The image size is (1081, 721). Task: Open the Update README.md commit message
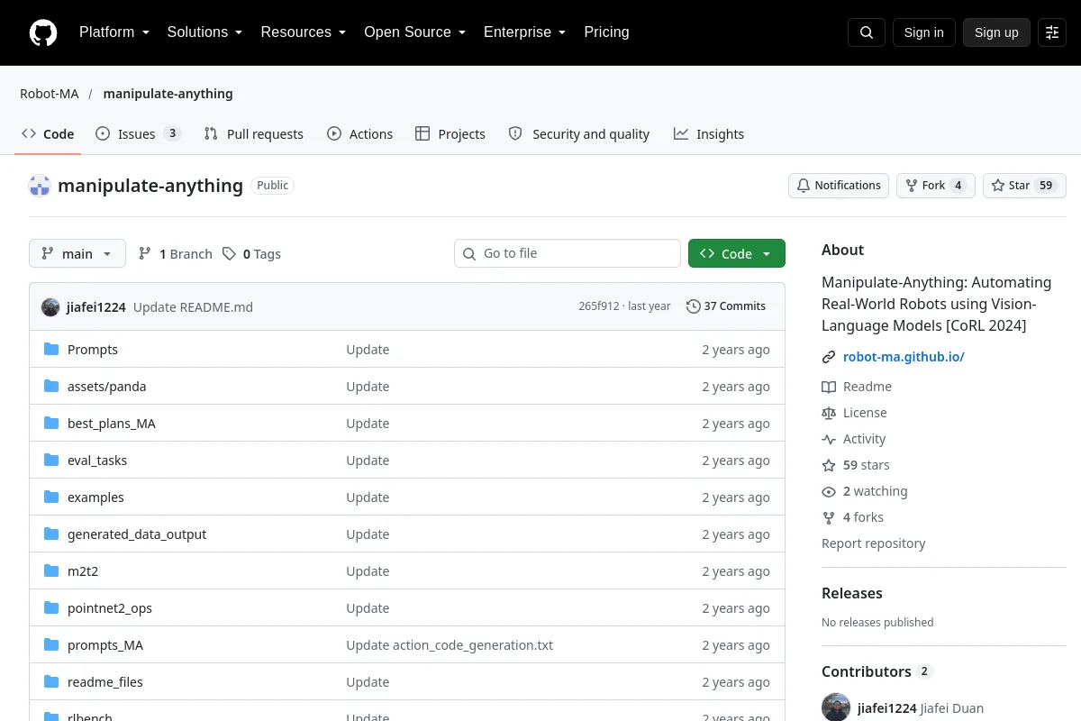click(193, 307)
